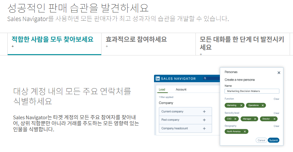Click the Function label in Personas
The height and width of the screenshot is (152, 293).
pyautogui.click(x=229, y=99)
